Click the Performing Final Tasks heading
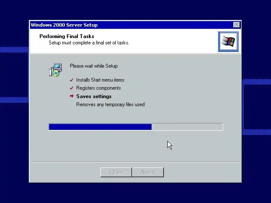271x203 pixels. (67, 36)
